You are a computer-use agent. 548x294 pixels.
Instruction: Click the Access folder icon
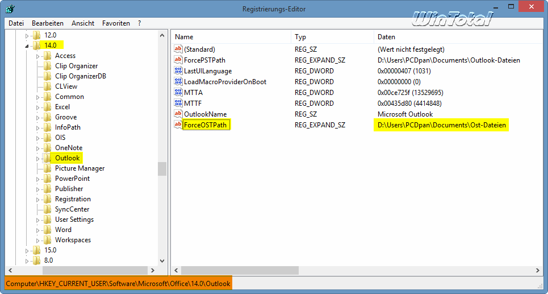48,56
